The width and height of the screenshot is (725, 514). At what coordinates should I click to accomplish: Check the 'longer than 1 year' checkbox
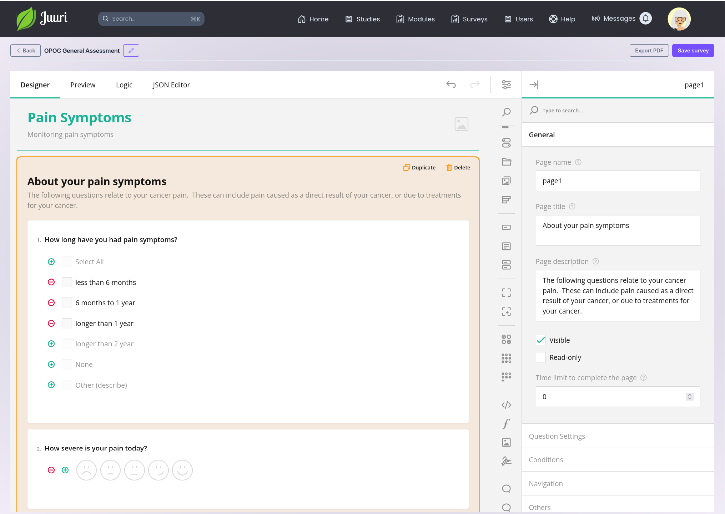(67, 323)
